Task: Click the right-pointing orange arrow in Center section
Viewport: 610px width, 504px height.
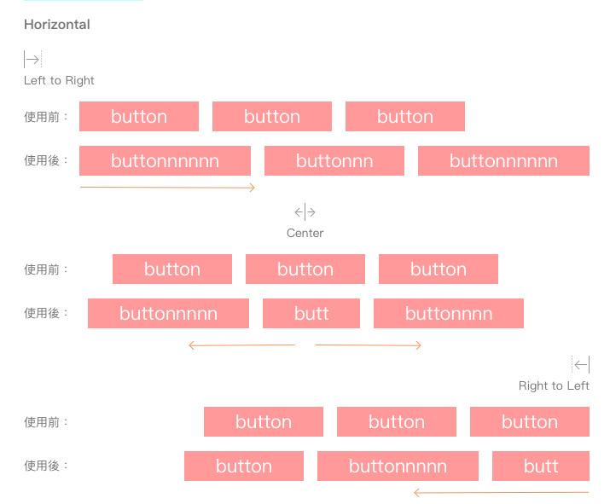Action: coord(368,345)
